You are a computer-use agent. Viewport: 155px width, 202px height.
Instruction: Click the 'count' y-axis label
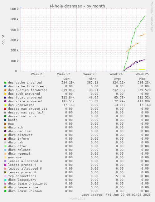tap(3, 40)
